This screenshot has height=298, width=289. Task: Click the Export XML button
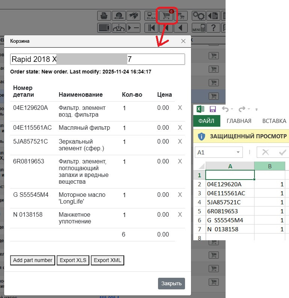[x=107, y=260]
